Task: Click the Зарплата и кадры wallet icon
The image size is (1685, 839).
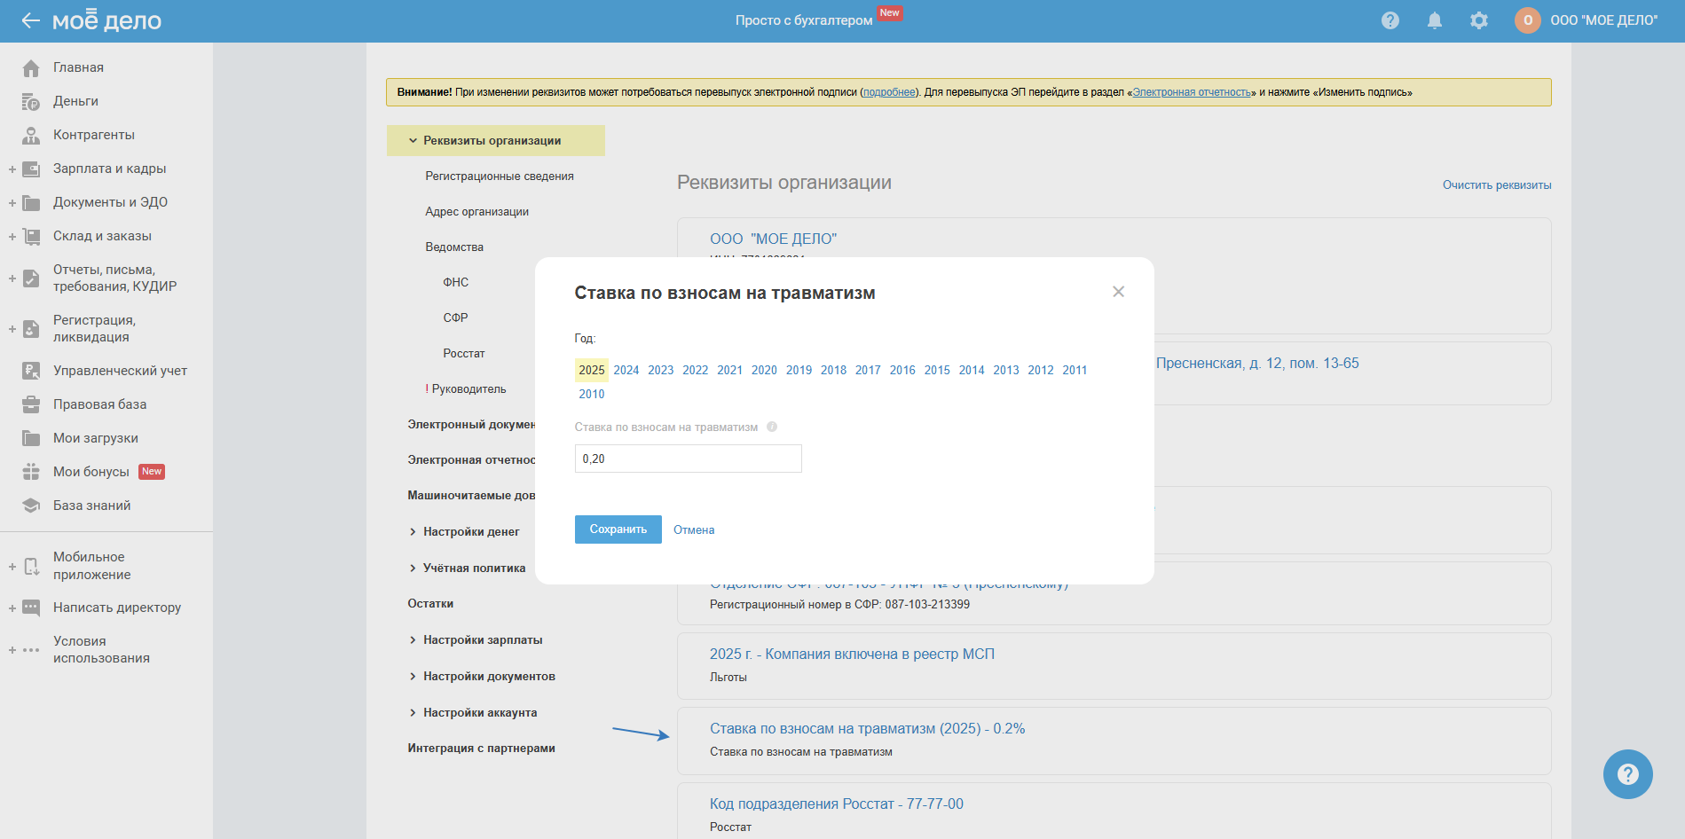Action: point(31,169)
